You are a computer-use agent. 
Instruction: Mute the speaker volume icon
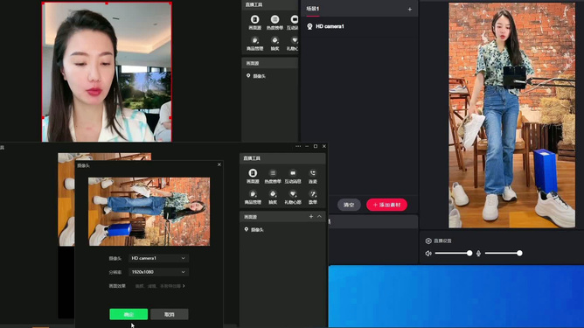[x=428, y=254]
